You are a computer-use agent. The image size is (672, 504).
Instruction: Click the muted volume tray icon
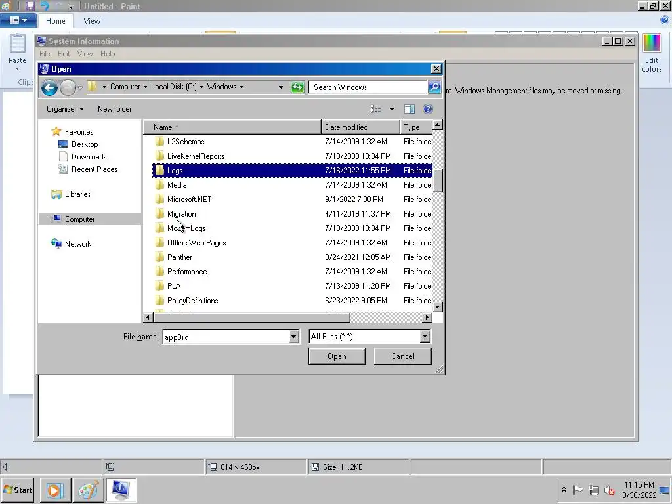(609, 490)
